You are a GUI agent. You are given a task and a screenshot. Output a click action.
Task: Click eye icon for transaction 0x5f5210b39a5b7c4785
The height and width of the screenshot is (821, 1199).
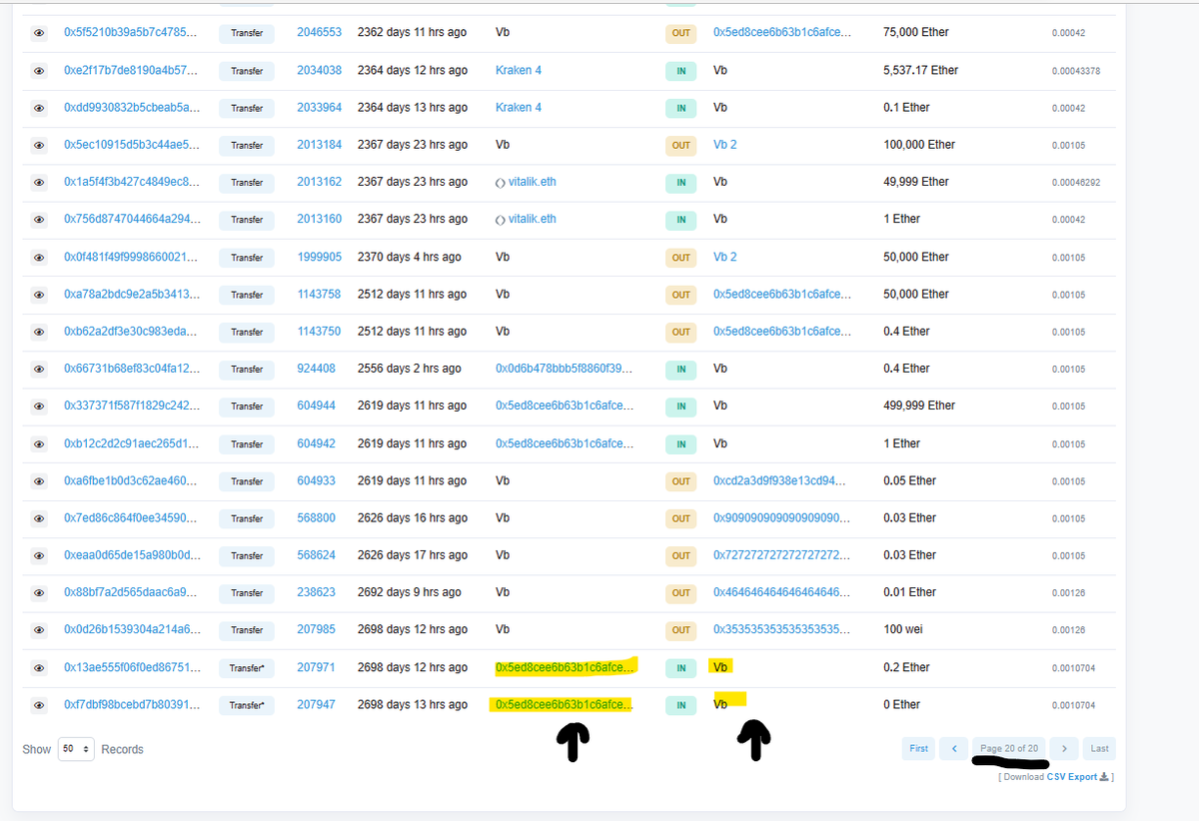(39, 33)
